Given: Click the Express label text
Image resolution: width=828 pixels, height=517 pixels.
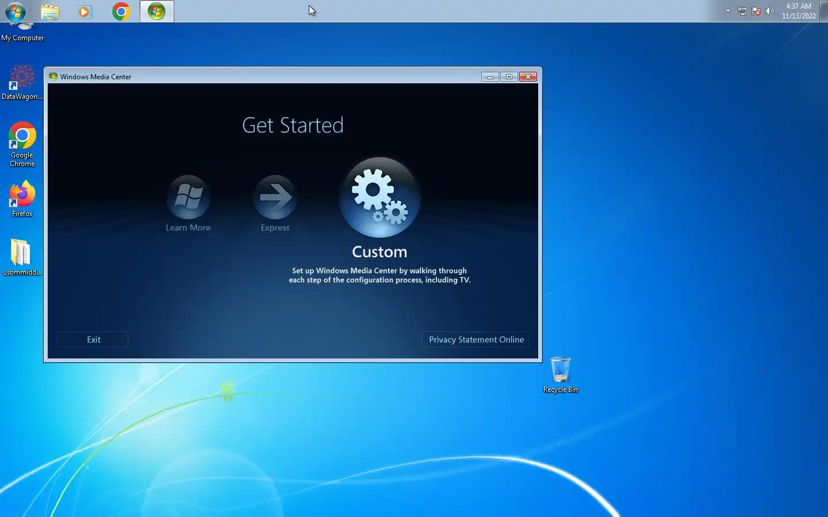Looking at the screenshot, I should click(x=275, y=227).
